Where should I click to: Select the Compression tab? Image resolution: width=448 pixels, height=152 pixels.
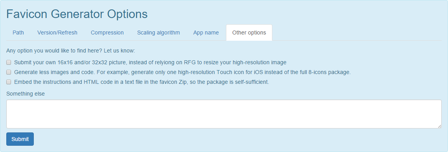click(107, 33)
